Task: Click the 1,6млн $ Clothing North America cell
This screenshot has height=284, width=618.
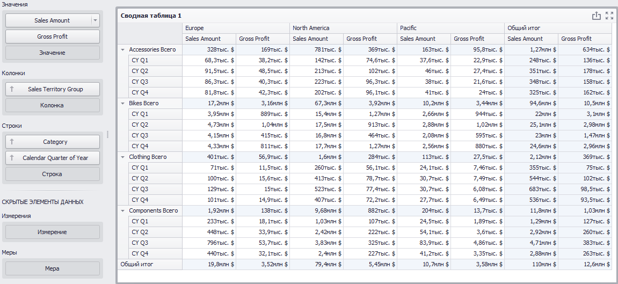Action: (316, 157)
